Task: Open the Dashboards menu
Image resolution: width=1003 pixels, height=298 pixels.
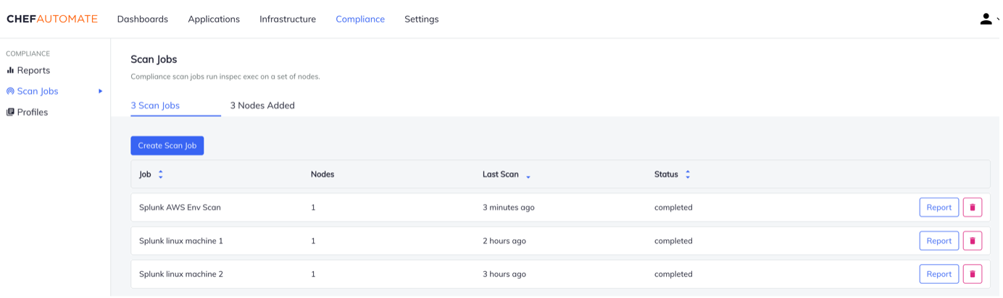Action: click(x=143, y=19)
